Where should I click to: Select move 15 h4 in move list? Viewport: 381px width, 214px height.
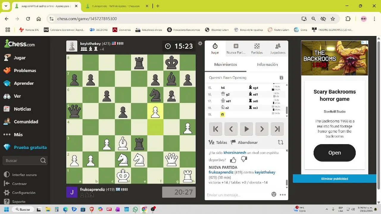tap(223, 88)
